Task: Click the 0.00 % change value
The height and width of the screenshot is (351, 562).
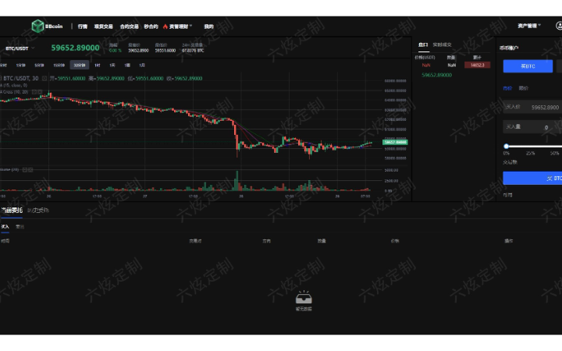Action: coord(115,51)
